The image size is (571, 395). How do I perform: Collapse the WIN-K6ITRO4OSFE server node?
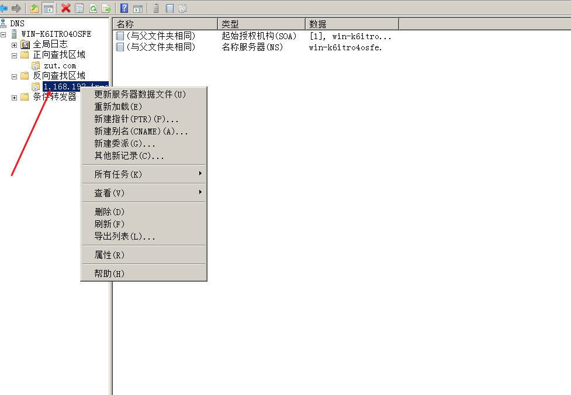[x=4, y=35]
